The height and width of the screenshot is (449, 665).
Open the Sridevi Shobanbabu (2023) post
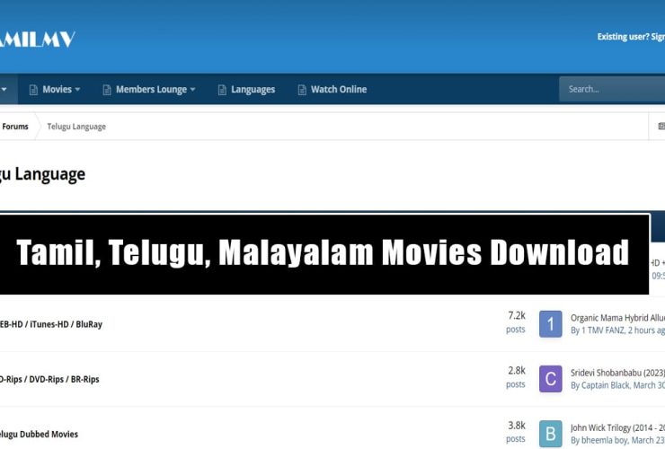[617, 373]
